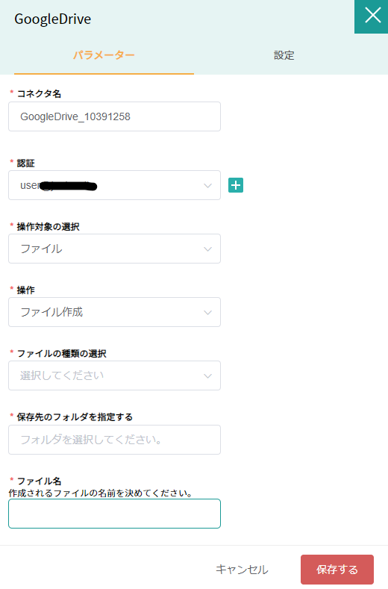This screenshot has width=388, height=589.
Task: Click the ファイル名 field label
Action: tap(39, 481)
